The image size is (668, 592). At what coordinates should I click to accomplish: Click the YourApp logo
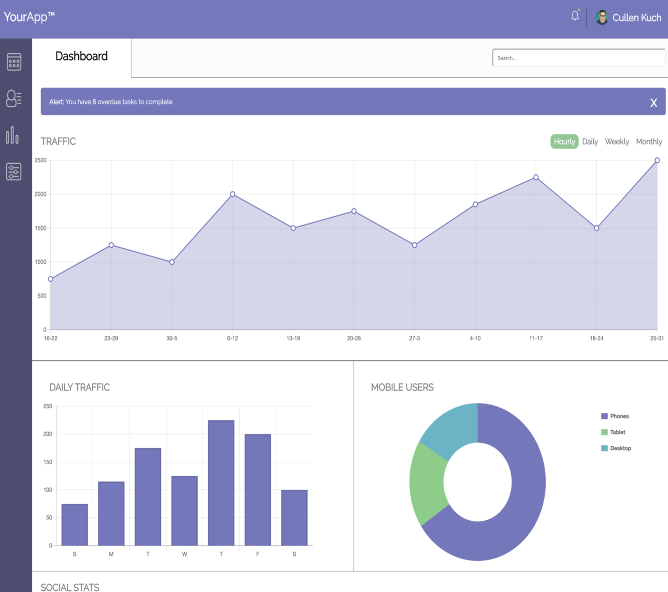coord(29,17)
